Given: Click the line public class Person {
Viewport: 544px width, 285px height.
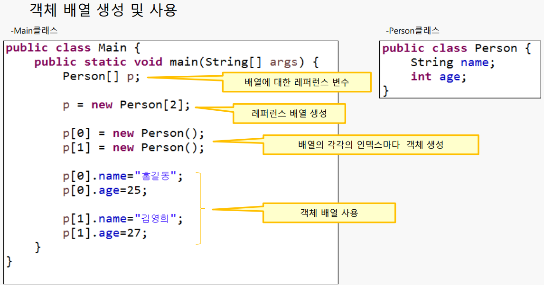Looking at the screenshot, I should tap(457, 48).
